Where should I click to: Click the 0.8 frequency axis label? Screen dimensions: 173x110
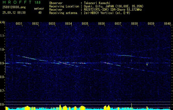[x=2, y=77]
